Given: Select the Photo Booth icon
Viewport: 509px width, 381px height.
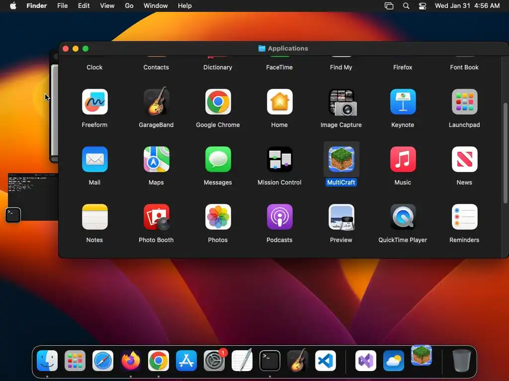Looking at the screenshot, I should (x=156, y=217).
